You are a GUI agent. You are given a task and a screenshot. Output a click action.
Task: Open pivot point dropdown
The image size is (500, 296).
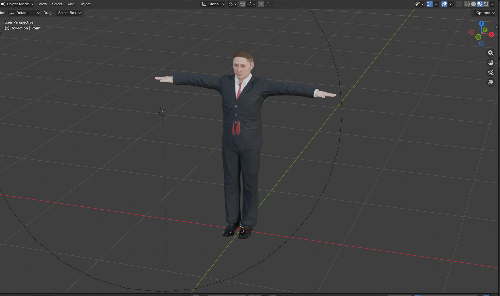point(232,4)
